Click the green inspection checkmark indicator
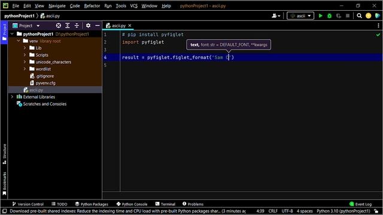This screenshot has height=215, width=383. (378, 35)
